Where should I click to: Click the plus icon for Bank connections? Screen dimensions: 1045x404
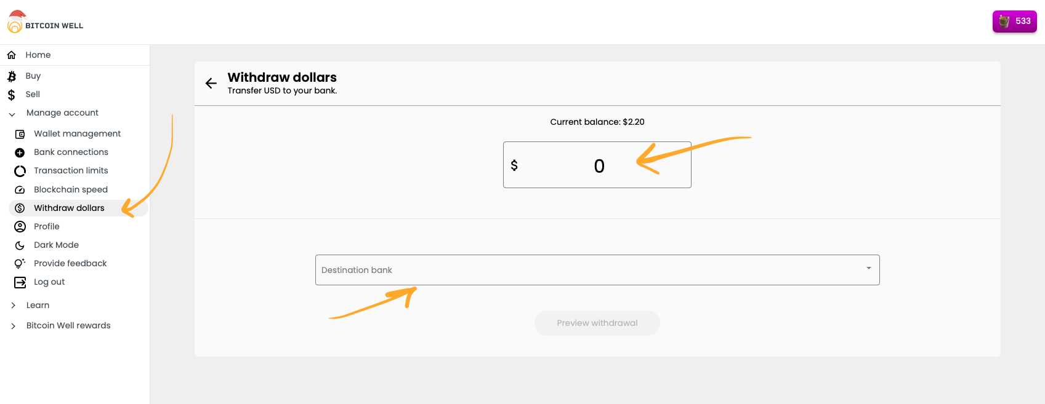click(20, 152)
